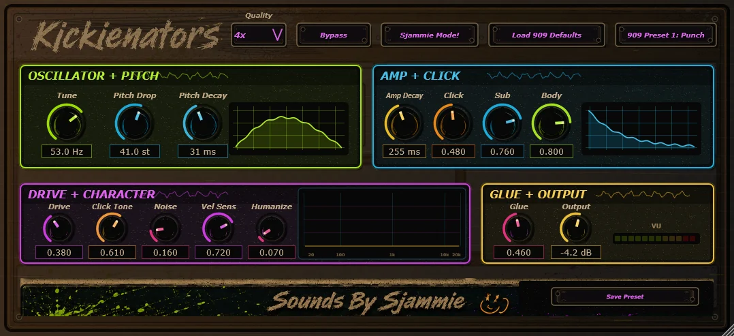Click the green pitch envelope display
The image size is (734, 336).
coord(289,129)
